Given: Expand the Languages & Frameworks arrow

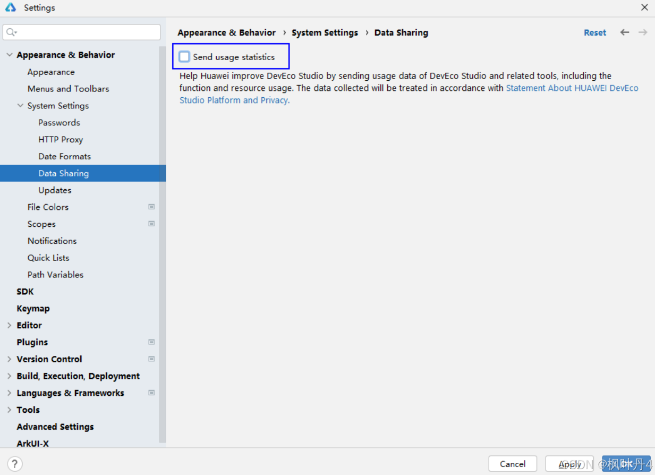Looking at the screenshot, I should click(x=9, y=393).
